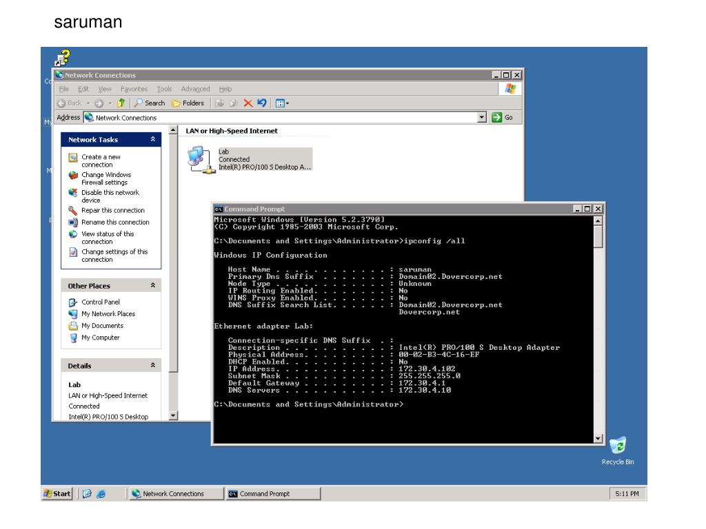Open the Search pane from the toolbar
The width and height of the screenshot is (706, 529).
tap(150, 103)
